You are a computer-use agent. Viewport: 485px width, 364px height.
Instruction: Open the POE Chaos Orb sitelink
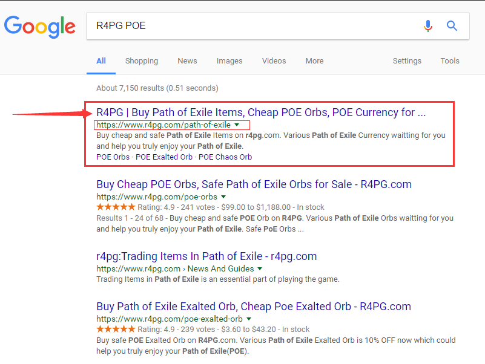tap(225, 157)
